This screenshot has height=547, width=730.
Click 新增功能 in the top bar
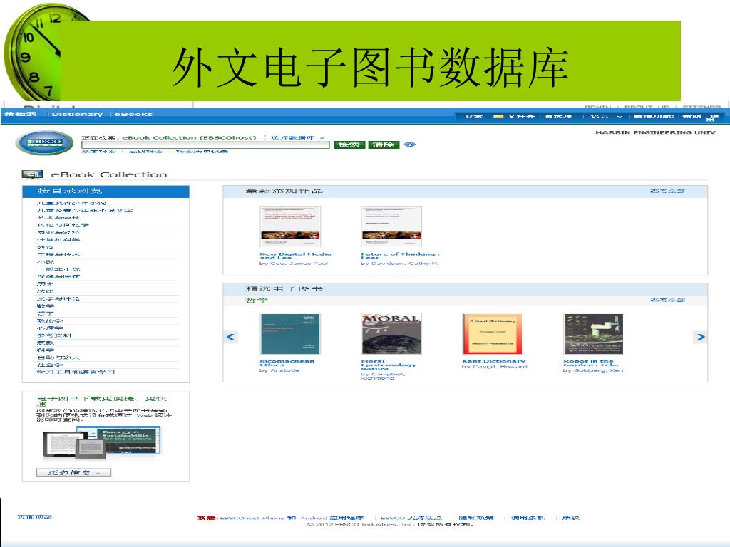tap(653, 116)
